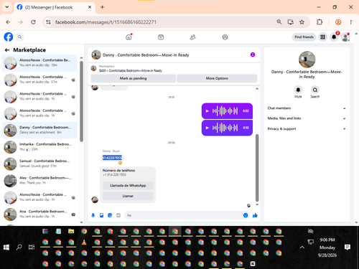
Task: Open the account profile avatar menu
Action: (345, 37)
